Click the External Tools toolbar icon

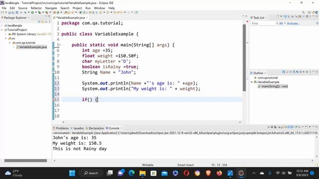(x=46, y=12)
